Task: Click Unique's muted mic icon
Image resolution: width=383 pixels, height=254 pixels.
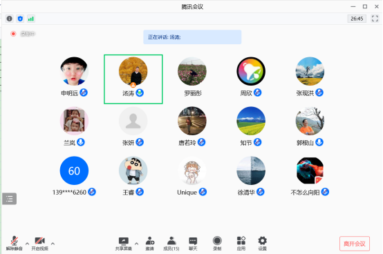Action: point(203,192)
